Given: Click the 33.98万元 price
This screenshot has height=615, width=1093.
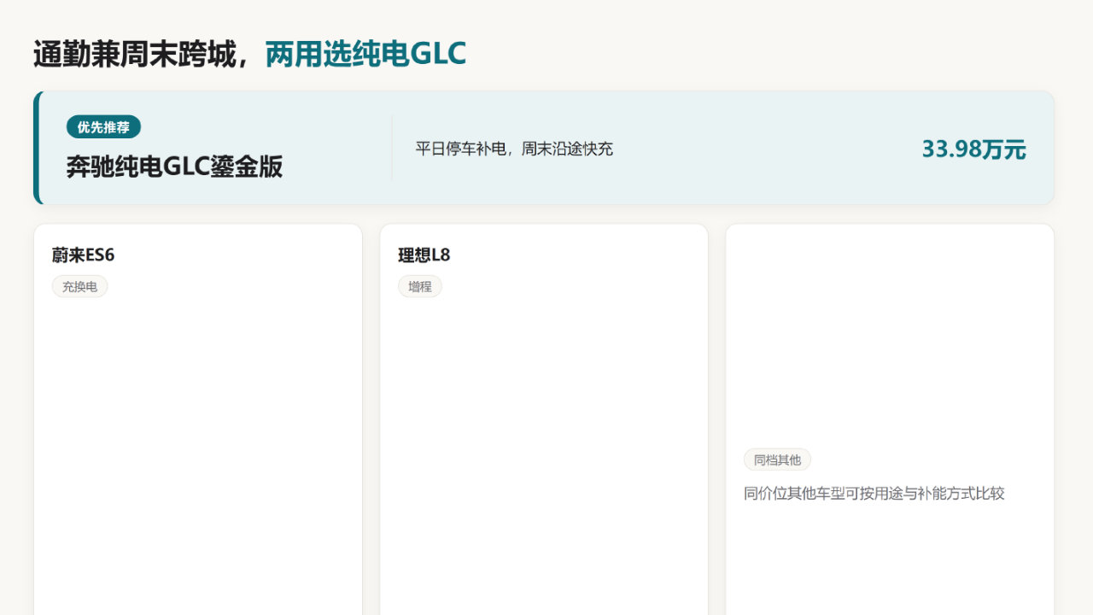Looking at the screenshot, I should (x=973, y=149).
